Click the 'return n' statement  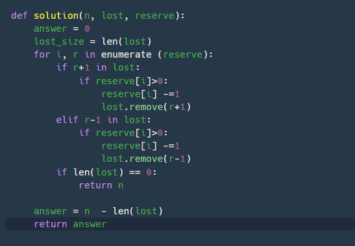101,185
